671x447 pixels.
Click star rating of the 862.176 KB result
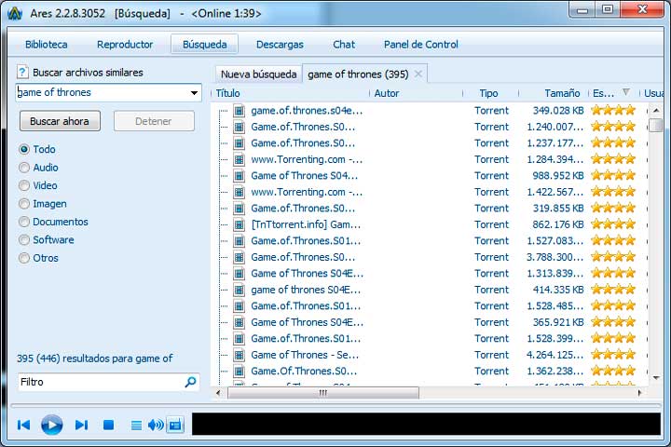613,224
